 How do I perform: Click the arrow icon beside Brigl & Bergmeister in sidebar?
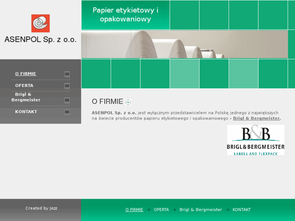[x=67, y=100]
